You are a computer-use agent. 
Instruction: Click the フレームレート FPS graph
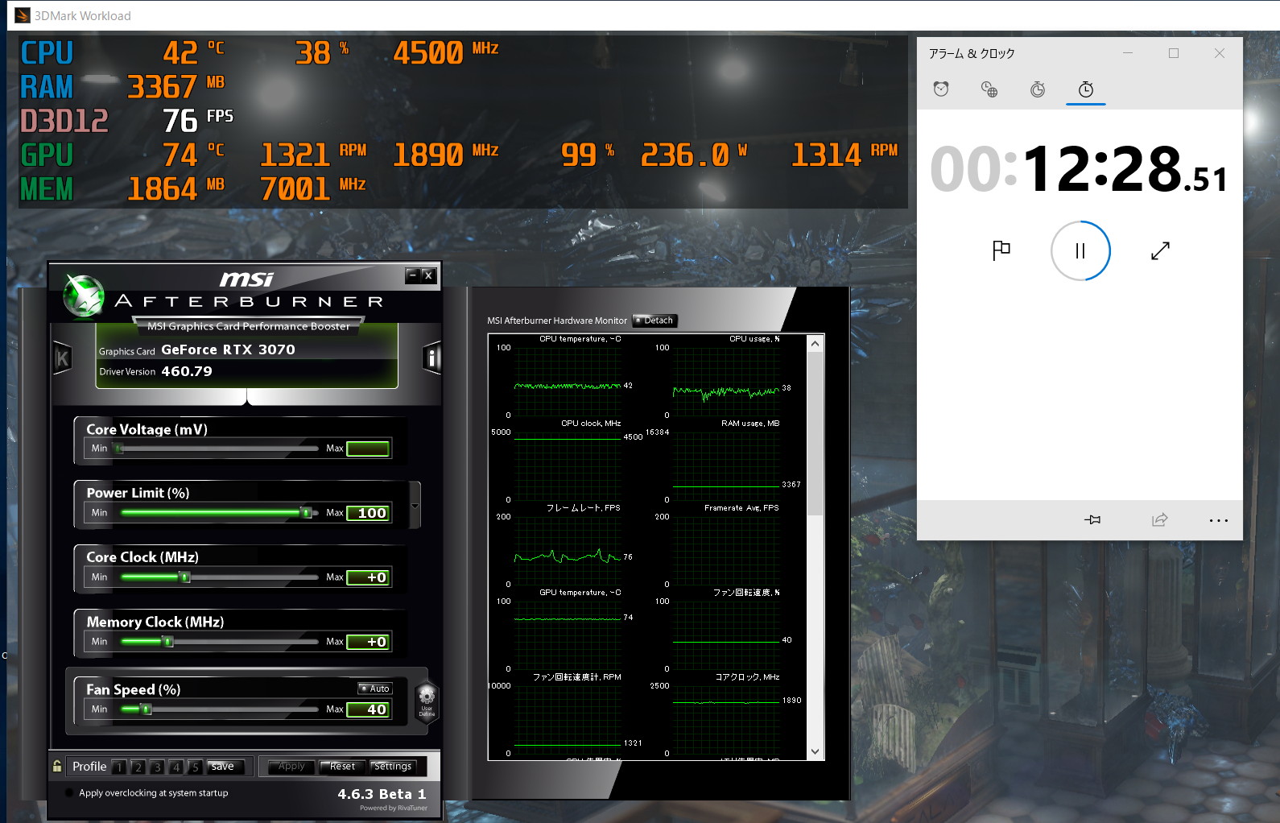click(568, 549)
